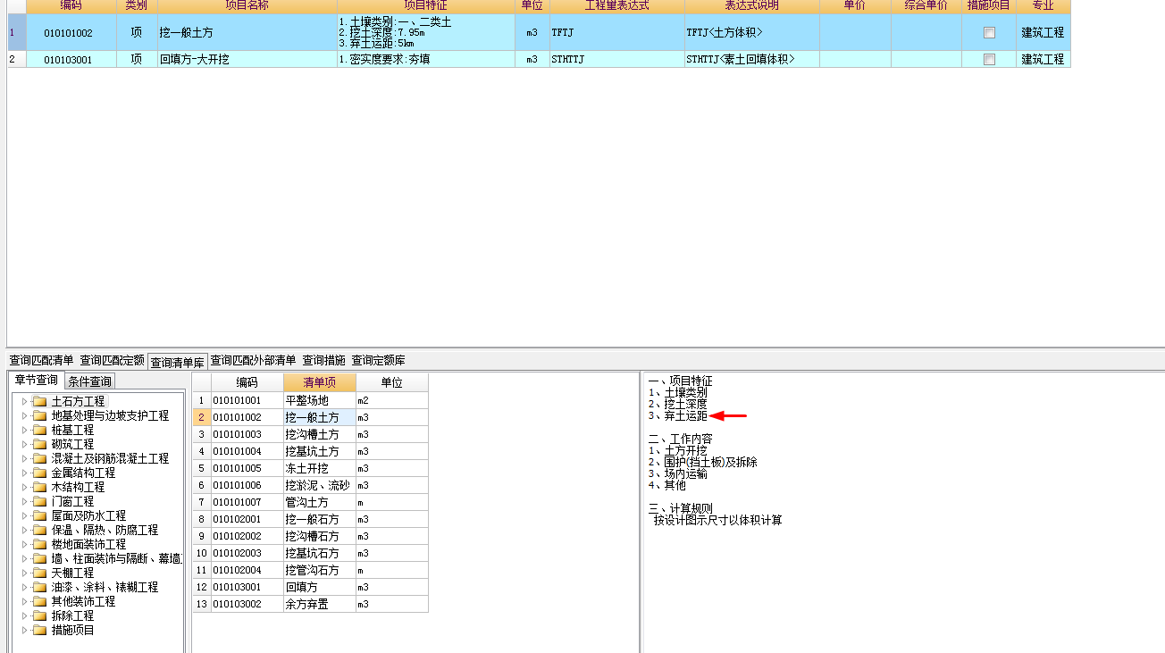1165x653 pixels.
Task: Select the 余方弃置 list row
Action: point(311,604)
